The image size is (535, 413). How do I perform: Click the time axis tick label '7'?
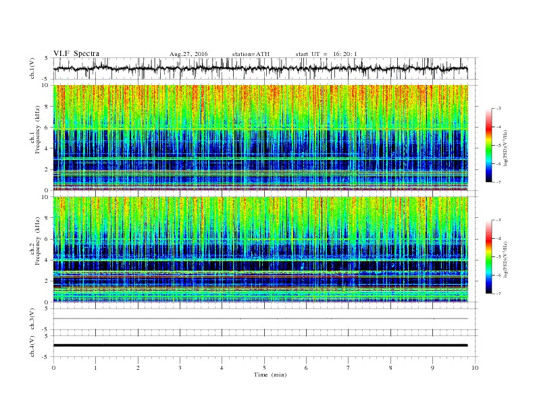349,368
